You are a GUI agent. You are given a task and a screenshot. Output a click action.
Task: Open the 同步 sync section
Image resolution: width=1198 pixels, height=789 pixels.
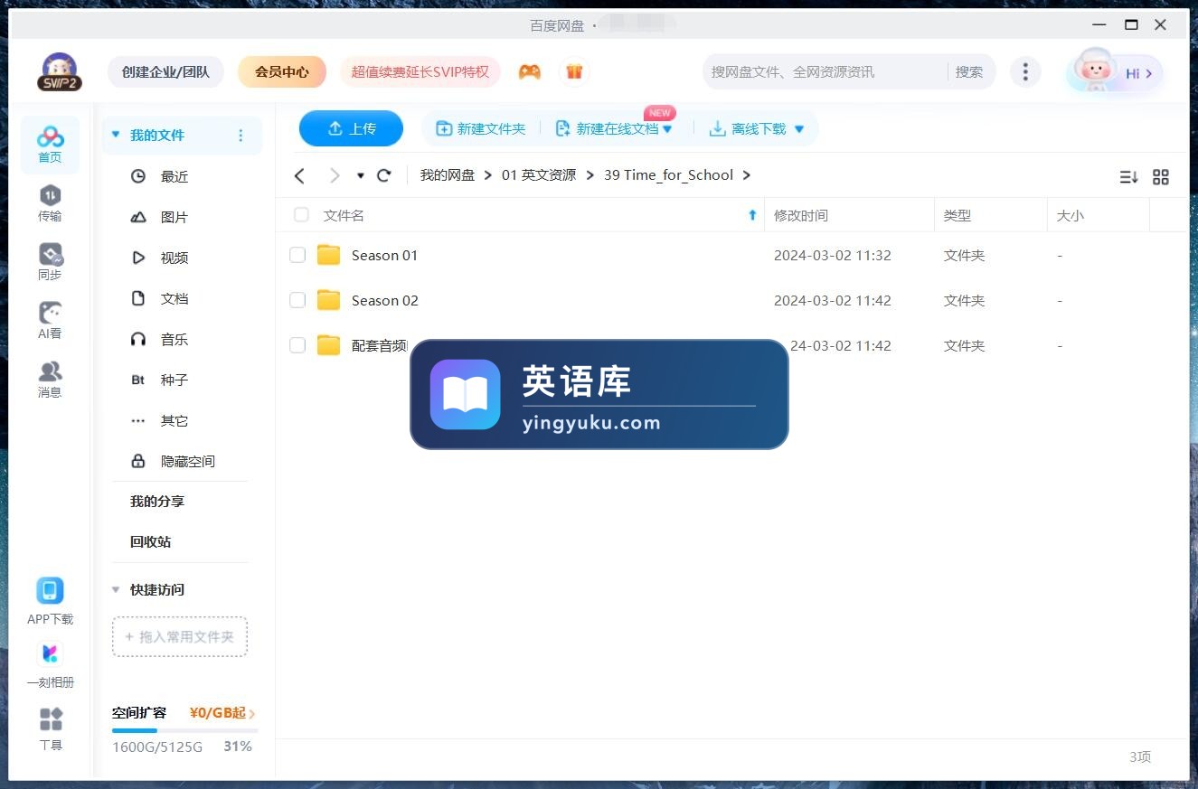pyautogui.click(x=50, y=262)
